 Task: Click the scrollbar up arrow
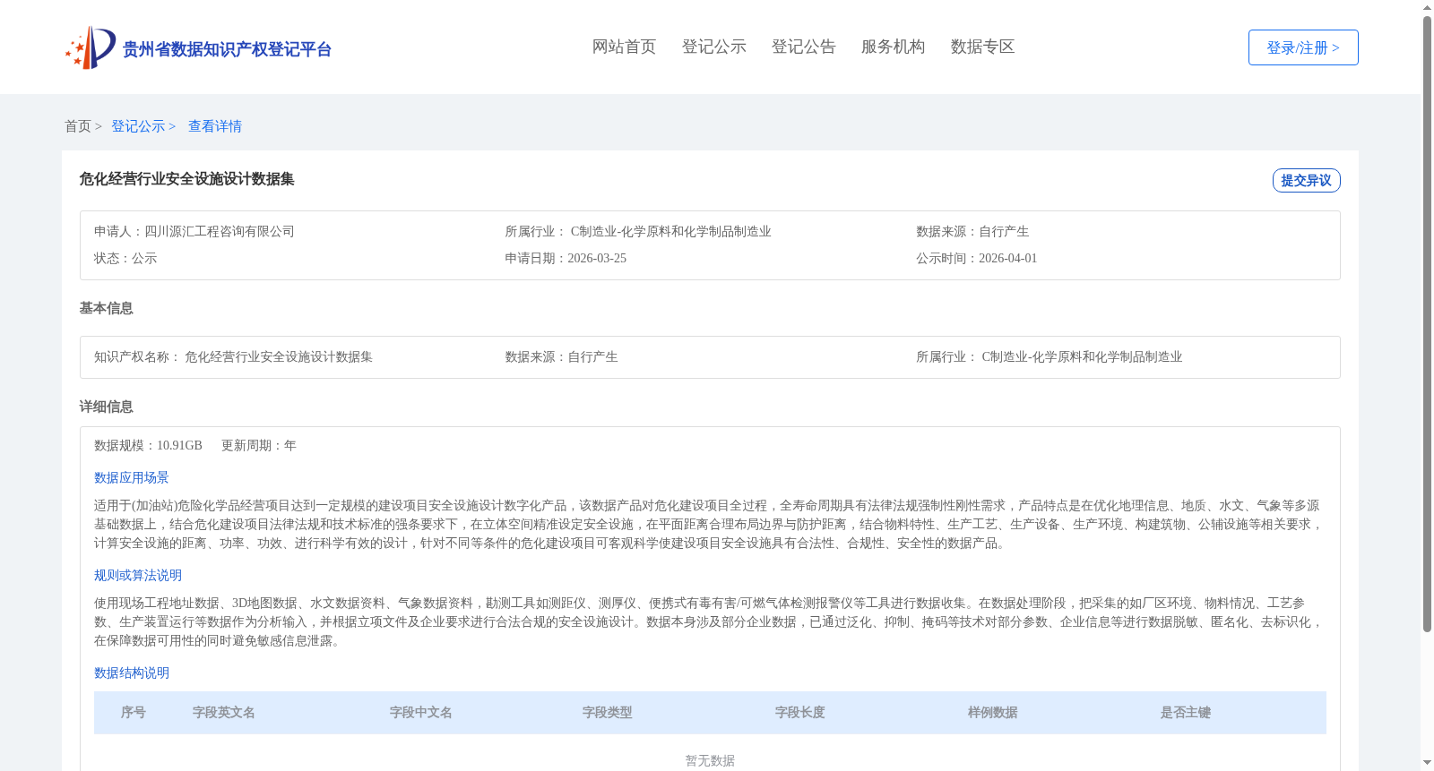(1427, 7)
